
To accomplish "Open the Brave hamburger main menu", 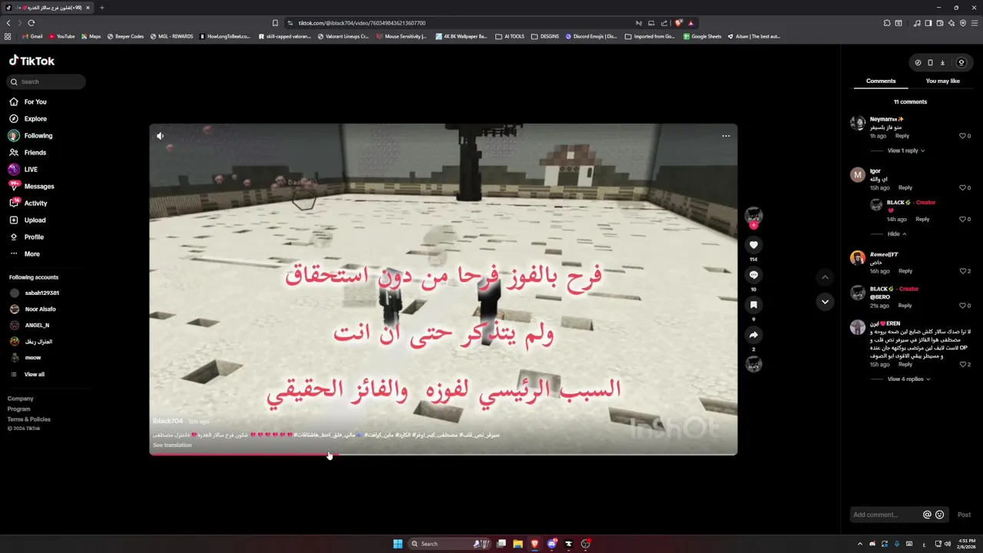I will point(975,23).
